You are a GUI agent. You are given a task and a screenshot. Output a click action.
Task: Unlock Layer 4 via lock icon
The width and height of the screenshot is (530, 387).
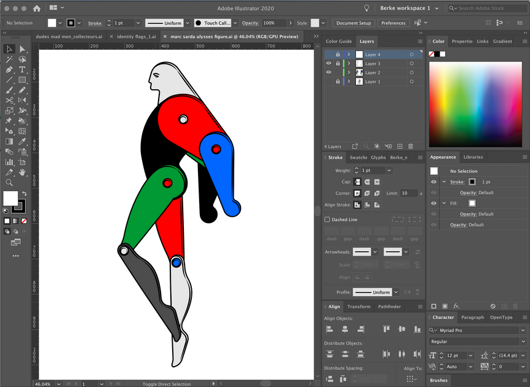click(x=338, y=54)
